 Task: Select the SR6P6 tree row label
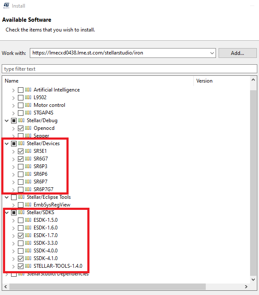[x=40, y=174]
